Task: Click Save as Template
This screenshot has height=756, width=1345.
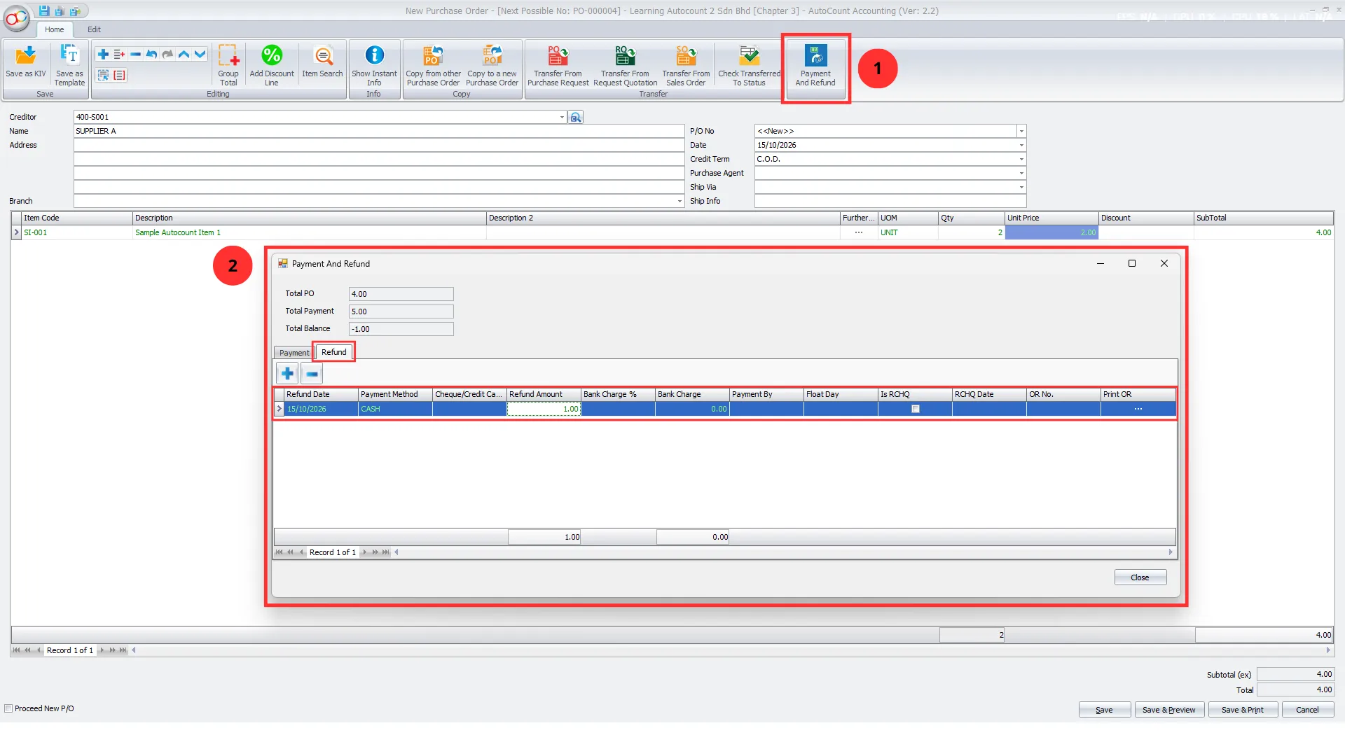Action: click(x=69, y=64)
